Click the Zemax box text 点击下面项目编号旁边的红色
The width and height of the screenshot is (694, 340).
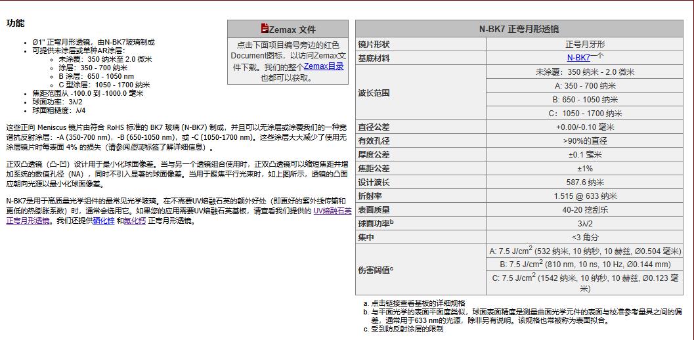(288, 61)
